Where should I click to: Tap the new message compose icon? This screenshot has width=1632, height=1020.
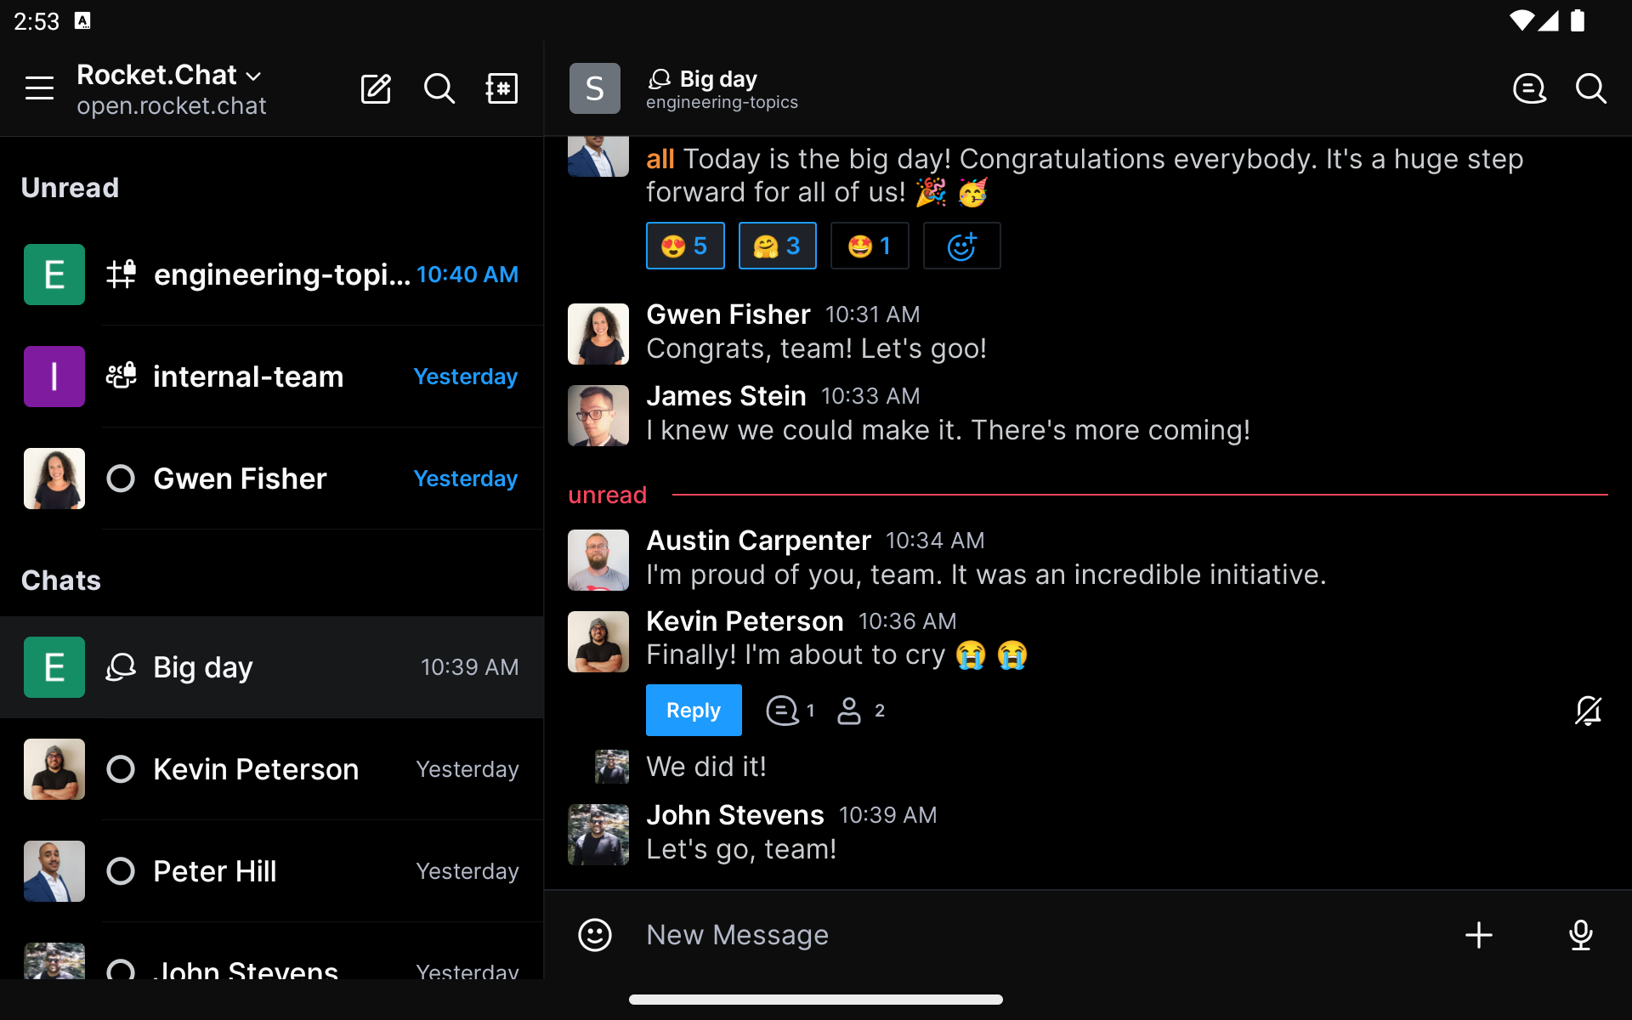click(x=376, y=88)
